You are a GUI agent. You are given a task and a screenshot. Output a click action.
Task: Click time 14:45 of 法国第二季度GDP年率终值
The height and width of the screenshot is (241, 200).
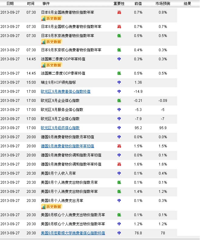coord(31,59)
